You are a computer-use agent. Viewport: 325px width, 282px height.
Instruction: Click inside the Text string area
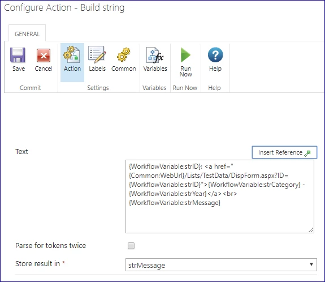220,196
